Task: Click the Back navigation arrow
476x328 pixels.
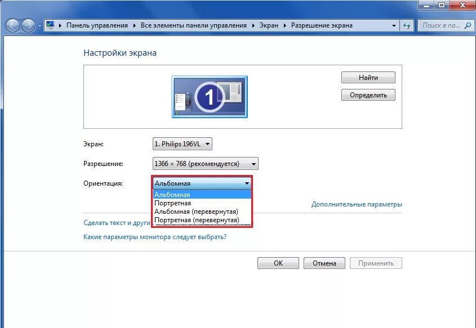Action: [x=12, y=25]
